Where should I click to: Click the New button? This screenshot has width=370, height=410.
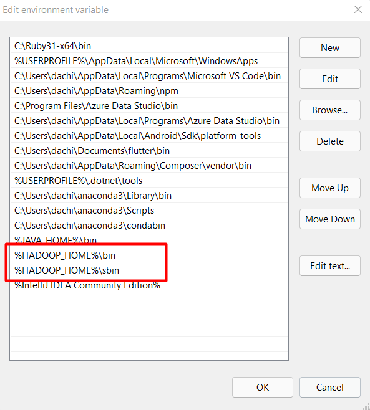click(330, 48)
